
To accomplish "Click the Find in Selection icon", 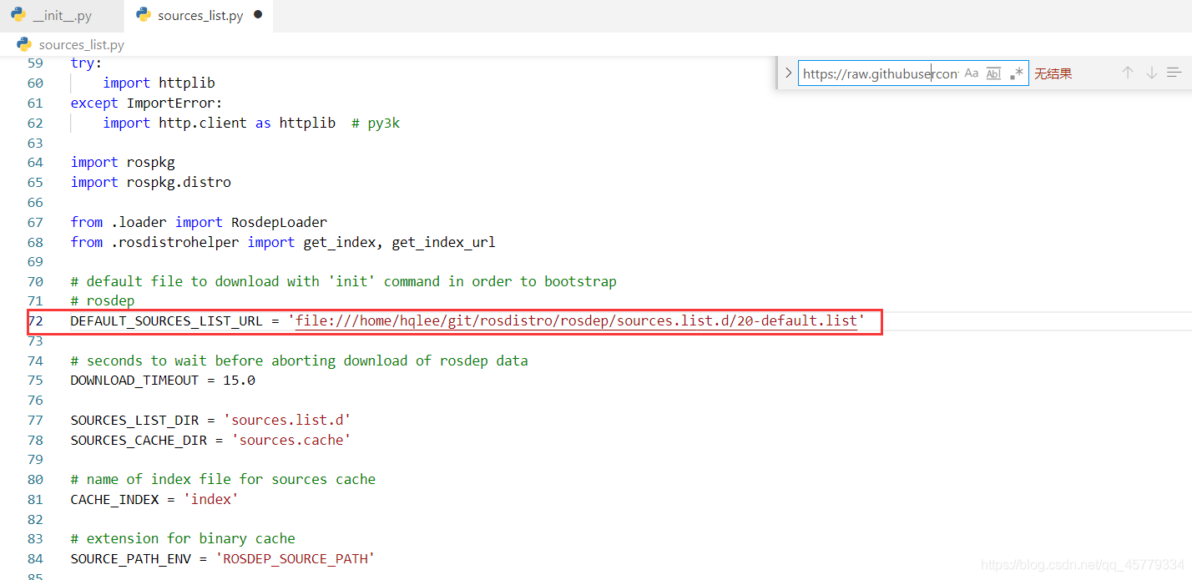I will (x=1174, y=73).
